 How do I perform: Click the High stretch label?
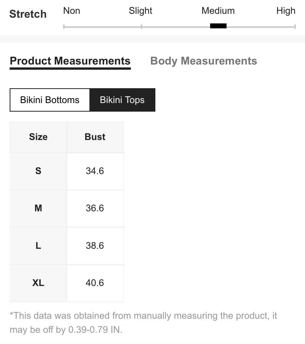[x=286, y=11]
